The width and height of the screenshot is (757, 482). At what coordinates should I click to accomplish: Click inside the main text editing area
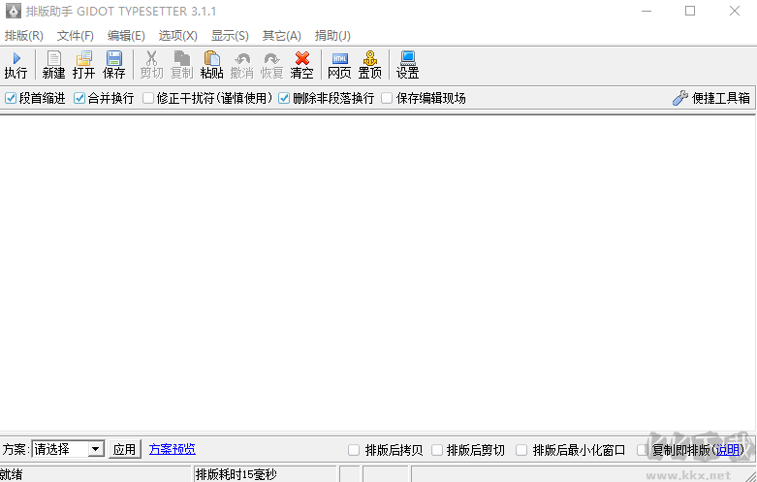pyautogui.click(x=378, y=272)
